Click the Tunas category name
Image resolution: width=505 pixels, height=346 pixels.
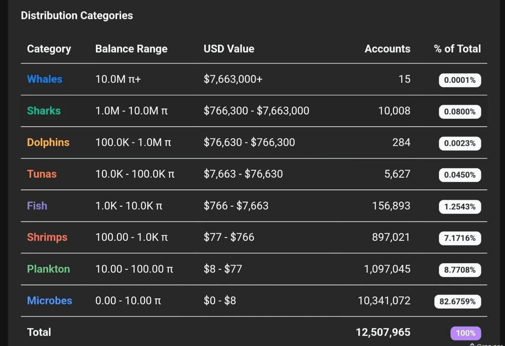pyautogui.click(x=42, y=174)
